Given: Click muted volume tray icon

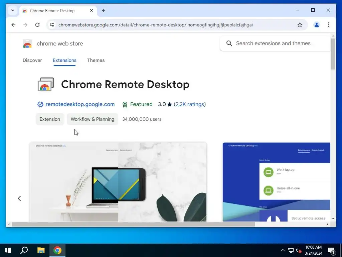Looking at the screenshot, I should (x=299, y=250).
